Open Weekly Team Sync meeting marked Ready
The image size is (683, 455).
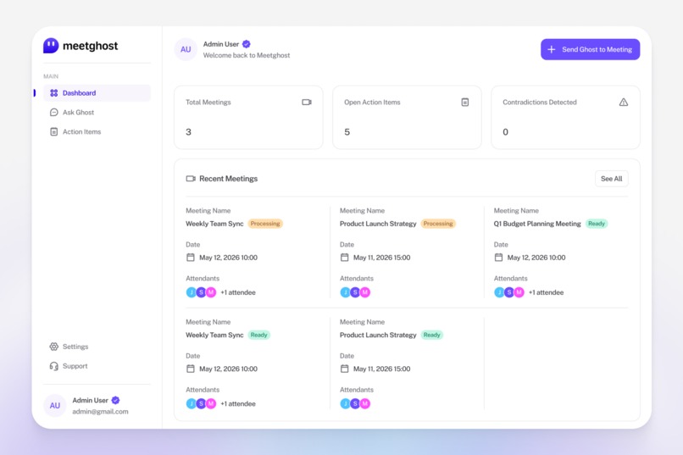tap(214, 335)
